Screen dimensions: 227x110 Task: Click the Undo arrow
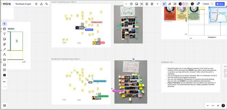point(5,82)
